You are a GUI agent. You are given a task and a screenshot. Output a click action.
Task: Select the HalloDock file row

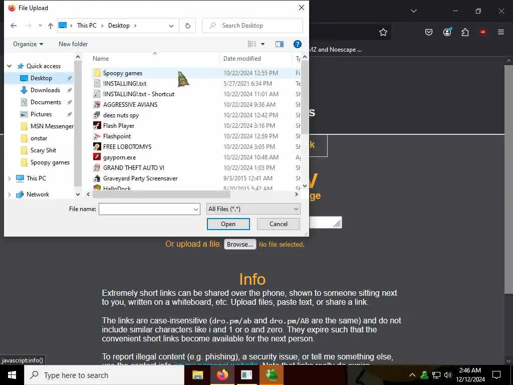[x=196, y=188]
